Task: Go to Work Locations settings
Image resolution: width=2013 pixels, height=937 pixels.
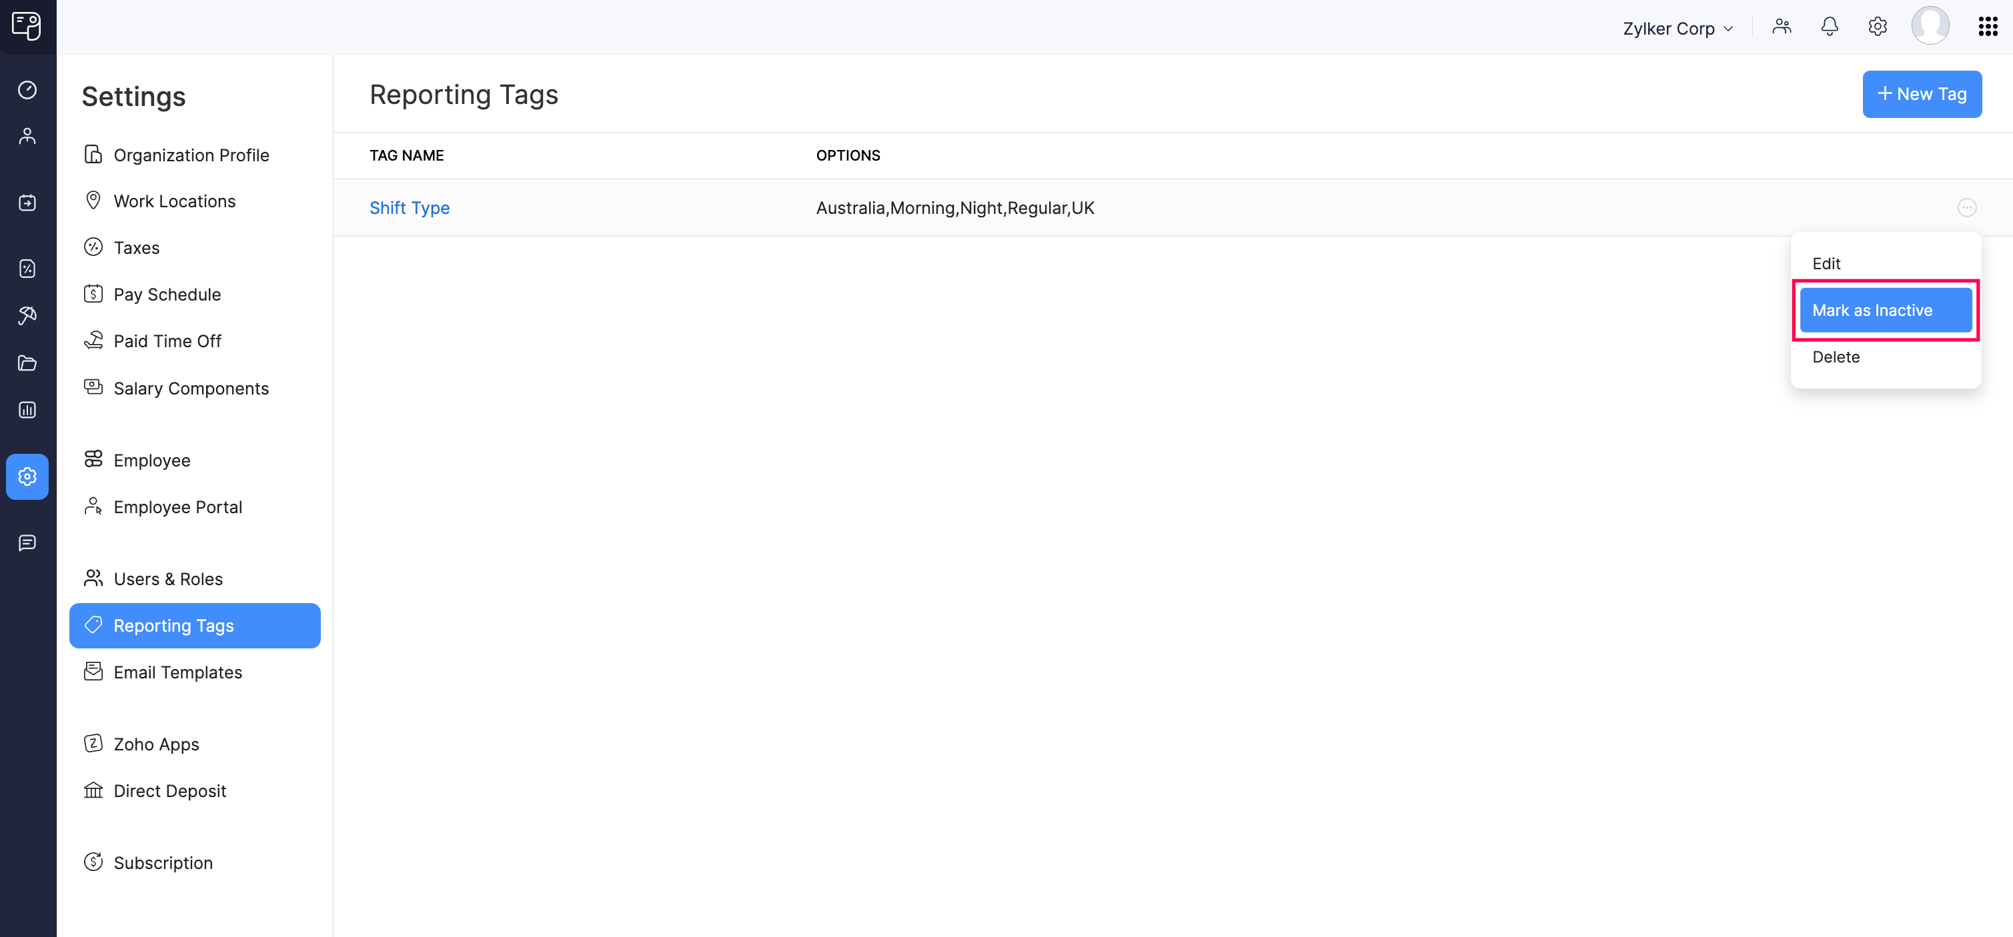Action: click(195, 201)
